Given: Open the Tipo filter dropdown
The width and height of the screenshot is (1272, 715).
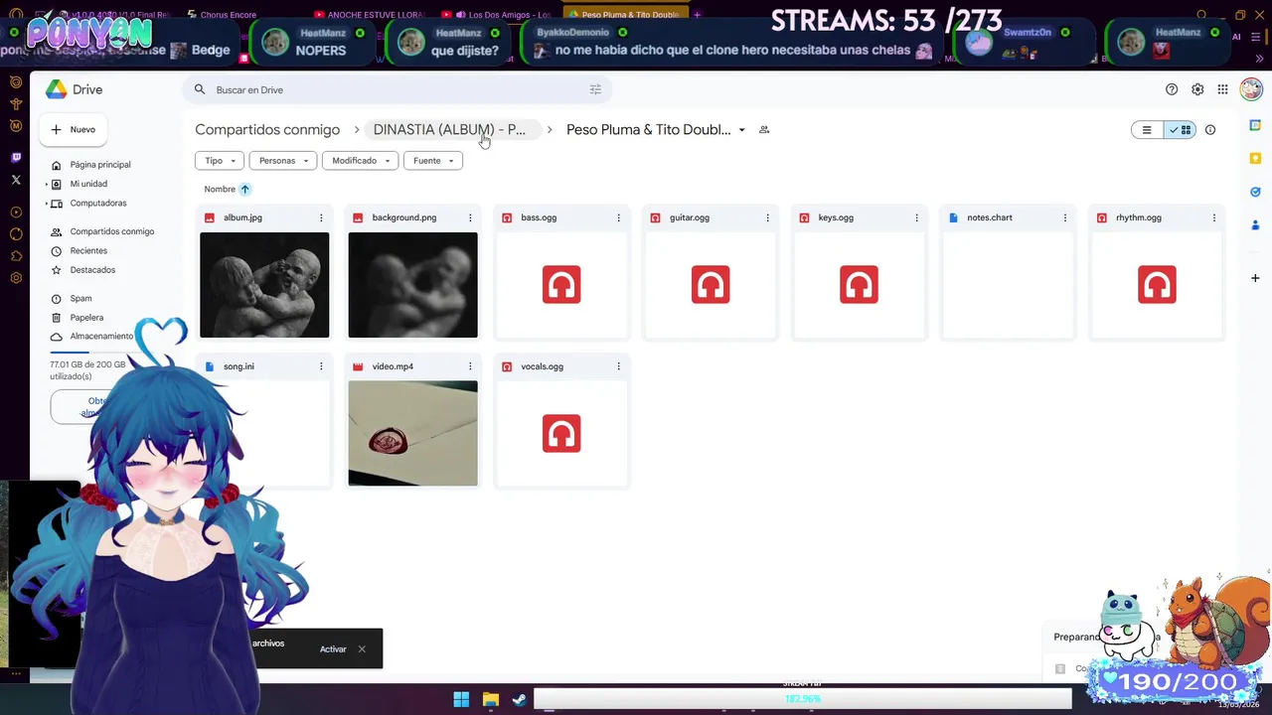Looking at the screenshot, I should pos(220,161).
